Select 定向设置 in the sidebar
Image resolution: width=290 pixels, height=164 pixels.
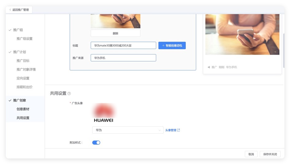click(23, 78)
